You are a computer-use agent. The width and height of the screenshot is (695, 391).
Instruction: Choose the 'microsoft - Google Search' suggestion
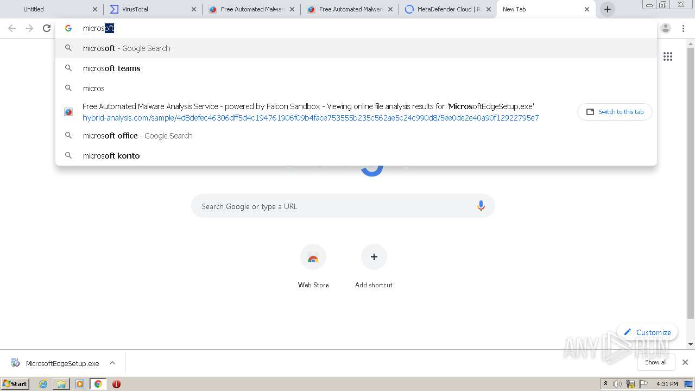356,48
